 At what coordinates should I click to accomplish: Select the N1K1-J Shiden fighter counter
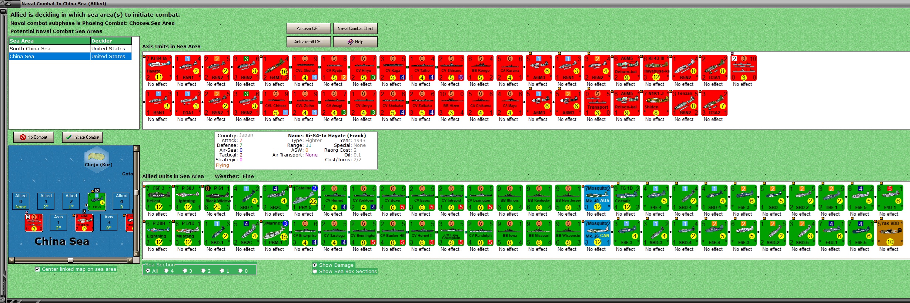click(x=656, y=103)
